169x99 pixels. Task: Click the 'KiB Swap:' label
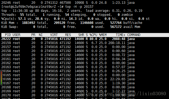point(10,27)
